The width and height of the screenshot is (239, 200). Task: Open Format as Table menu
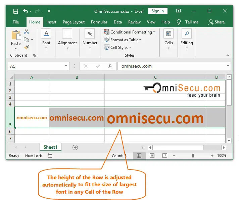coord(123,40)
